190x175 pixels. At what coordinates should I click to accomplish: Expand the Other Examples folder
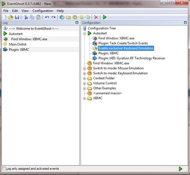tap(85, 88)
